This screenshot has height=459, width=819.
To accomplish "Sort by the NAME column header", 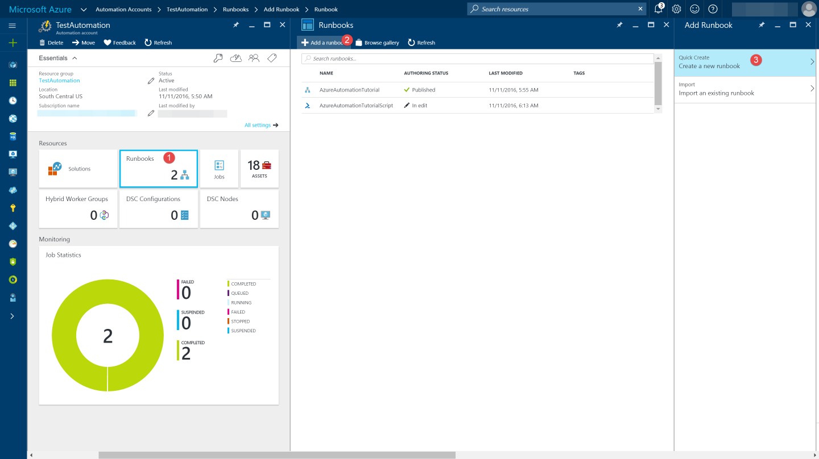I will coord(326,73).
